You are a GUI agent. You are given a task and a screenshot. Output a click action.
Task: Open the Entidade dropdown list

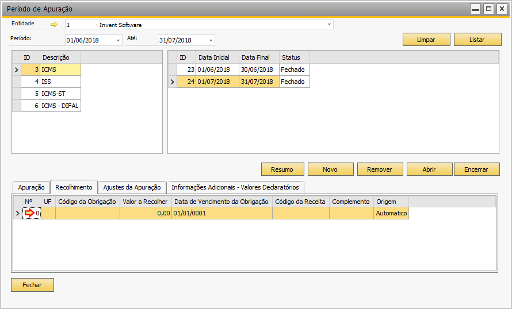point(329,25)
